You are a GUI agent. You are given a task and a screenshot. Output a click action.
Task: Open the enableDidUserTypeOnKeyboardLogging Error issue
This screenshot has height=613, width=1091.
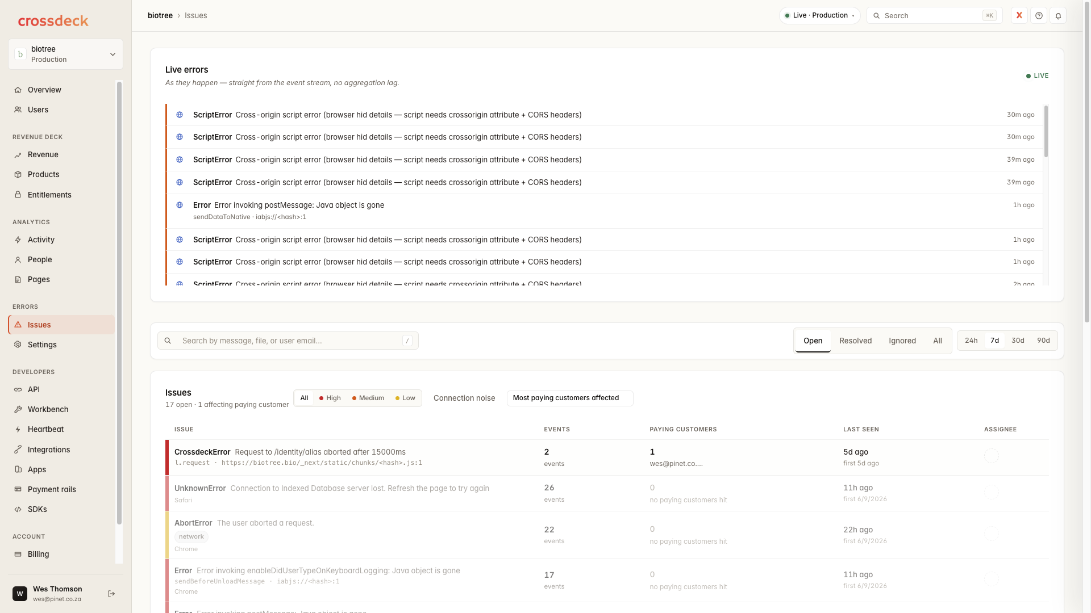point(607,581)
